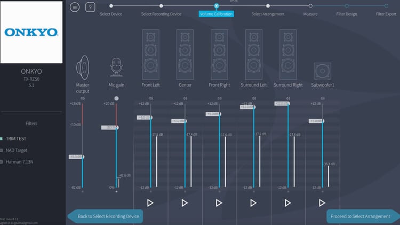Click the Master output loudspeaker icon

(83, 67)
